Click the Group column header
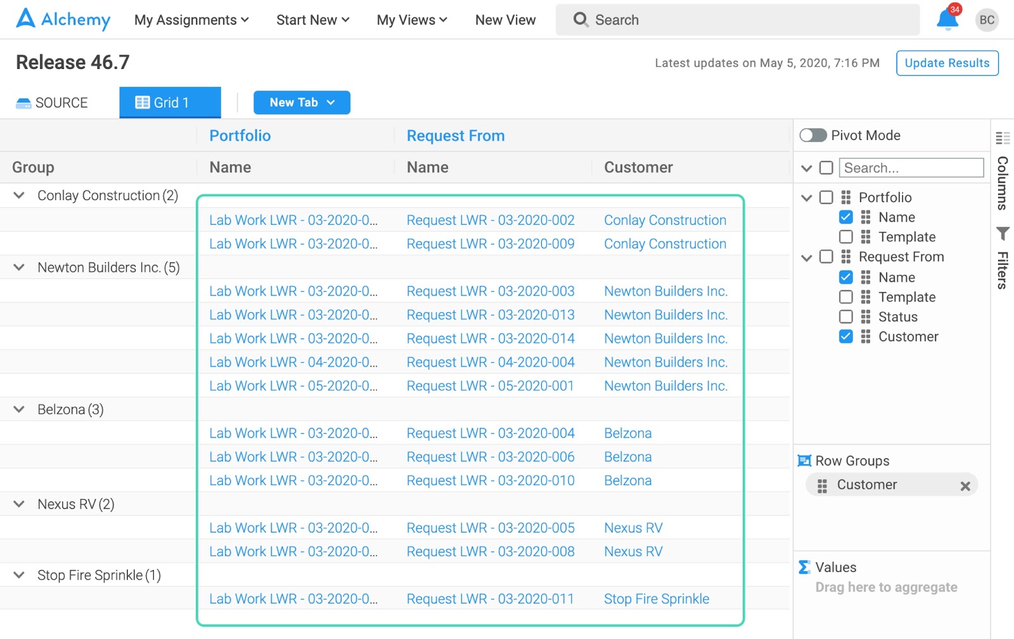The image size is (1014, 639). pos(33,167)
